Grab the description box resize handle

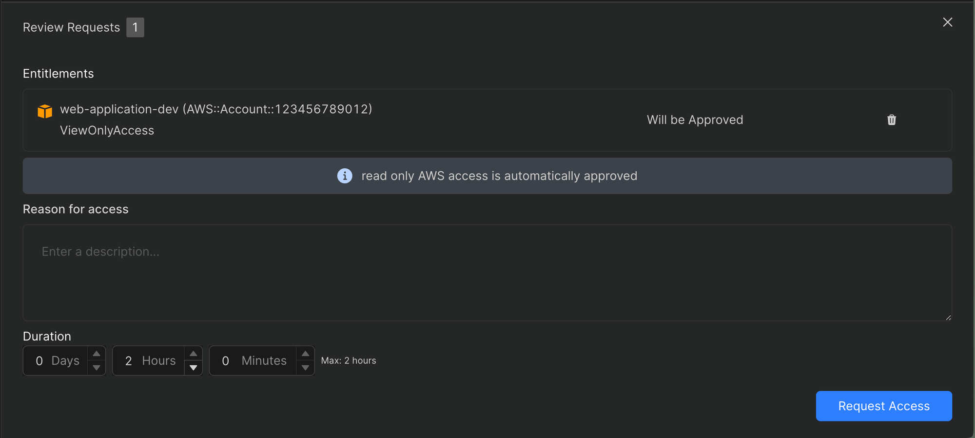pyautogui.click(x=948, y=318)
